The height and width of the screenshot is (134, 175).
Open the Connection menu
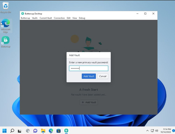pos(59,18)
